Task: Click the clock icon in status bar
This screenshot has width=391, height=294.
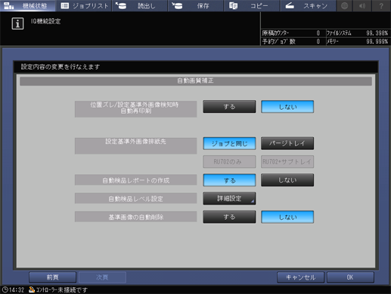Action: pyautogui.click(x=5, y=289)
